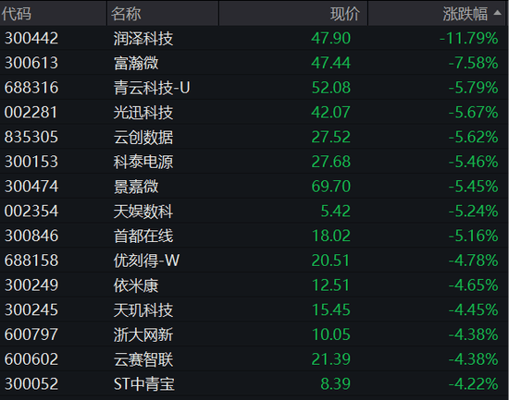Open 青云科技-U stock name

[x=152, y=88]
